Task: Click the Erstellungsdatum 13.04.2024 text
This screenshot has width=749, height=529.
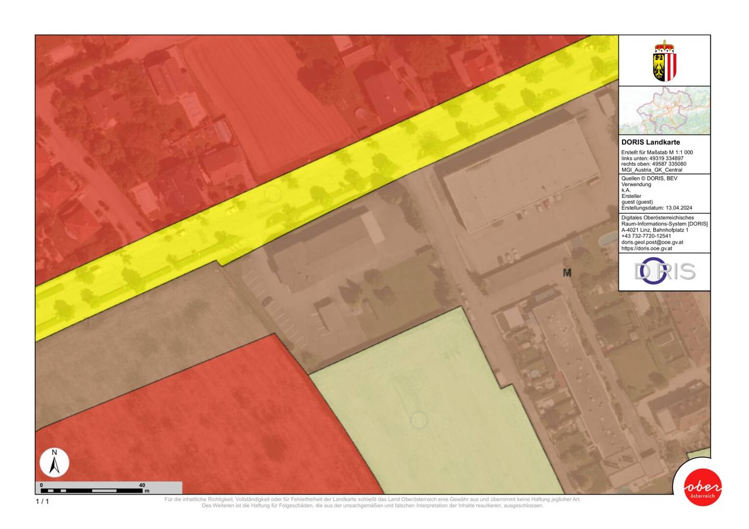Action: (x=656, y=208)
